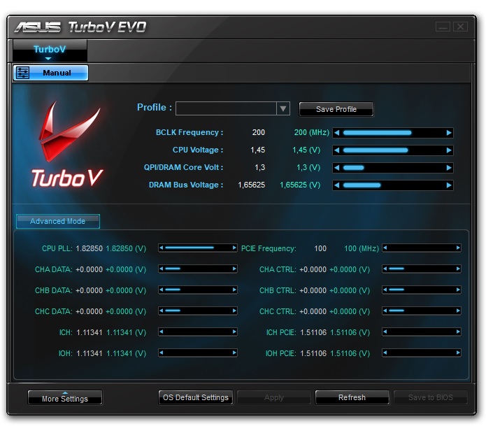
Task: Click the DRAM Bus Voltage slider track
Action: coord(393,185)
